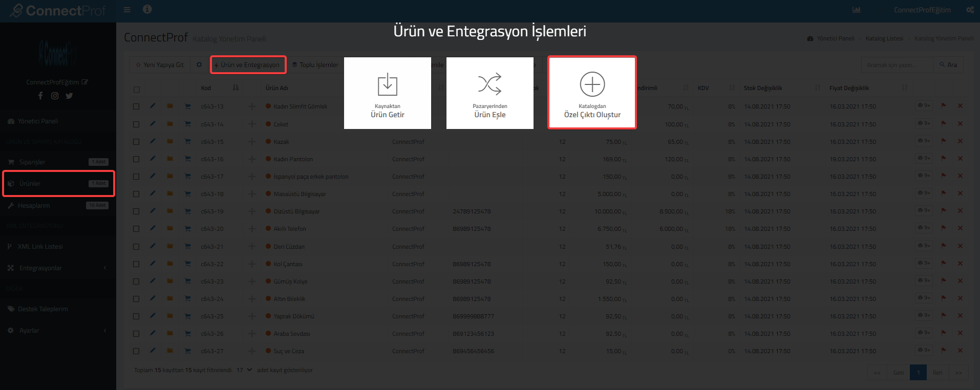Expand the Ayarlar sidebar submenu

[x=58, y=330]
